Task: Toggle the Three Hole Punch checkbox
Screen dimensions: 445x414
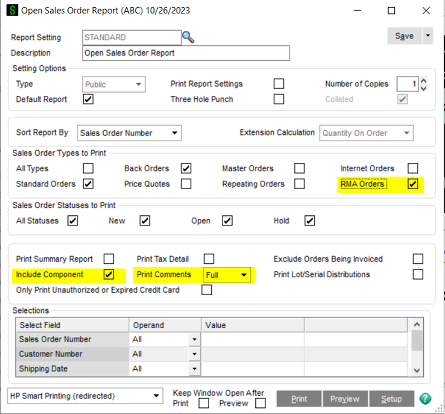Action: (279, 99)
